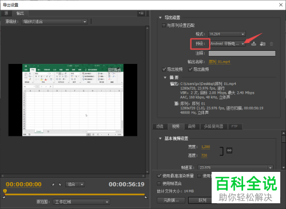
Task: Switch to the 输出 tab
Action: pyautogui.click(x=20, y=13)
